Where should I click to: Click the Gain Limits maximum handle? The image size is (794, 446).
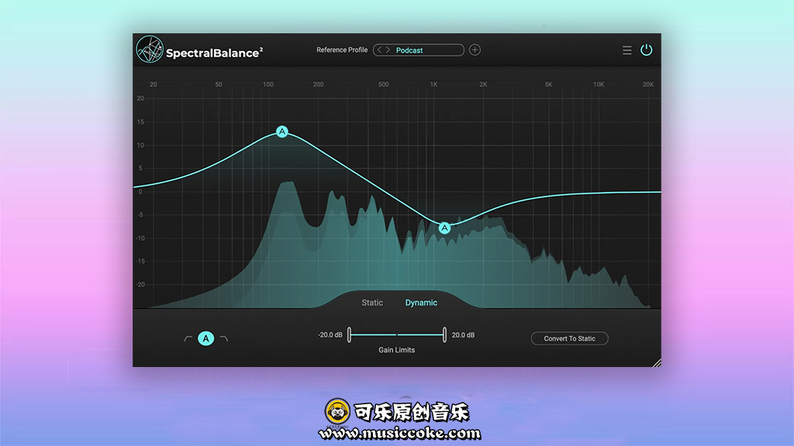tap(444, 334)
